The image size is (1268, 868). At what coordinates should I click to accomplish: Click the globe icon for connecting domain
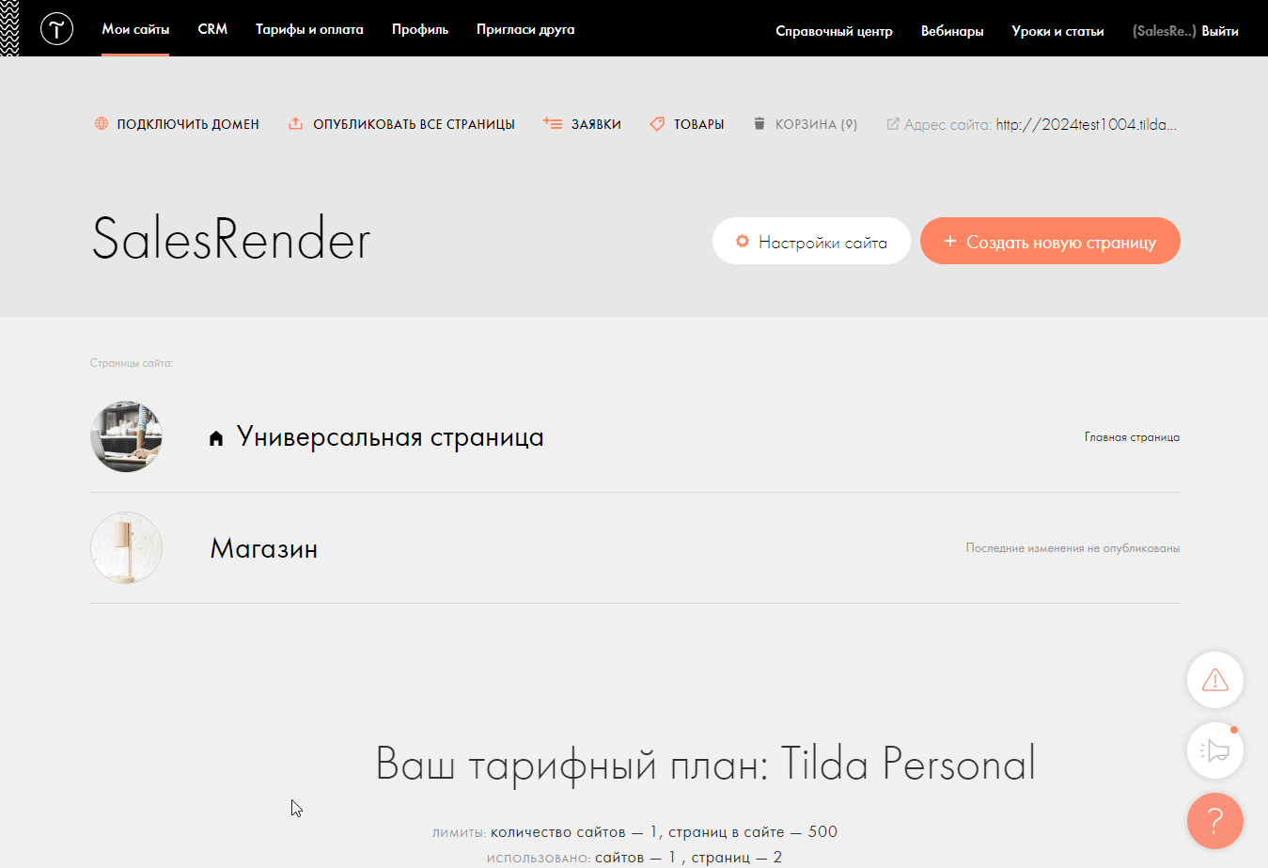point(102,123)
